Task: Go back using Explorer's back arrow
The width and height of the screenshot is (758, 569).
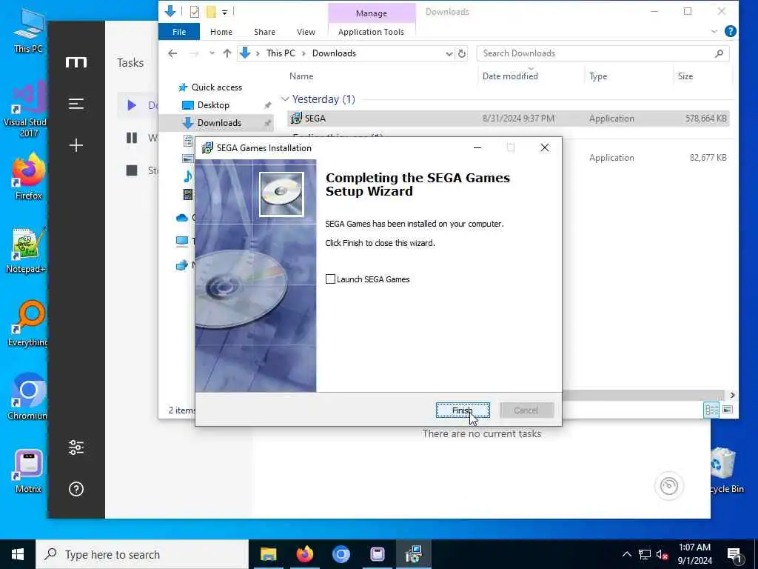Action: (x=172, y=53)
